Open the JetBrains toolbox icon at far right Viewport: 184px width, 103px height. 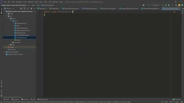[182, 5]
